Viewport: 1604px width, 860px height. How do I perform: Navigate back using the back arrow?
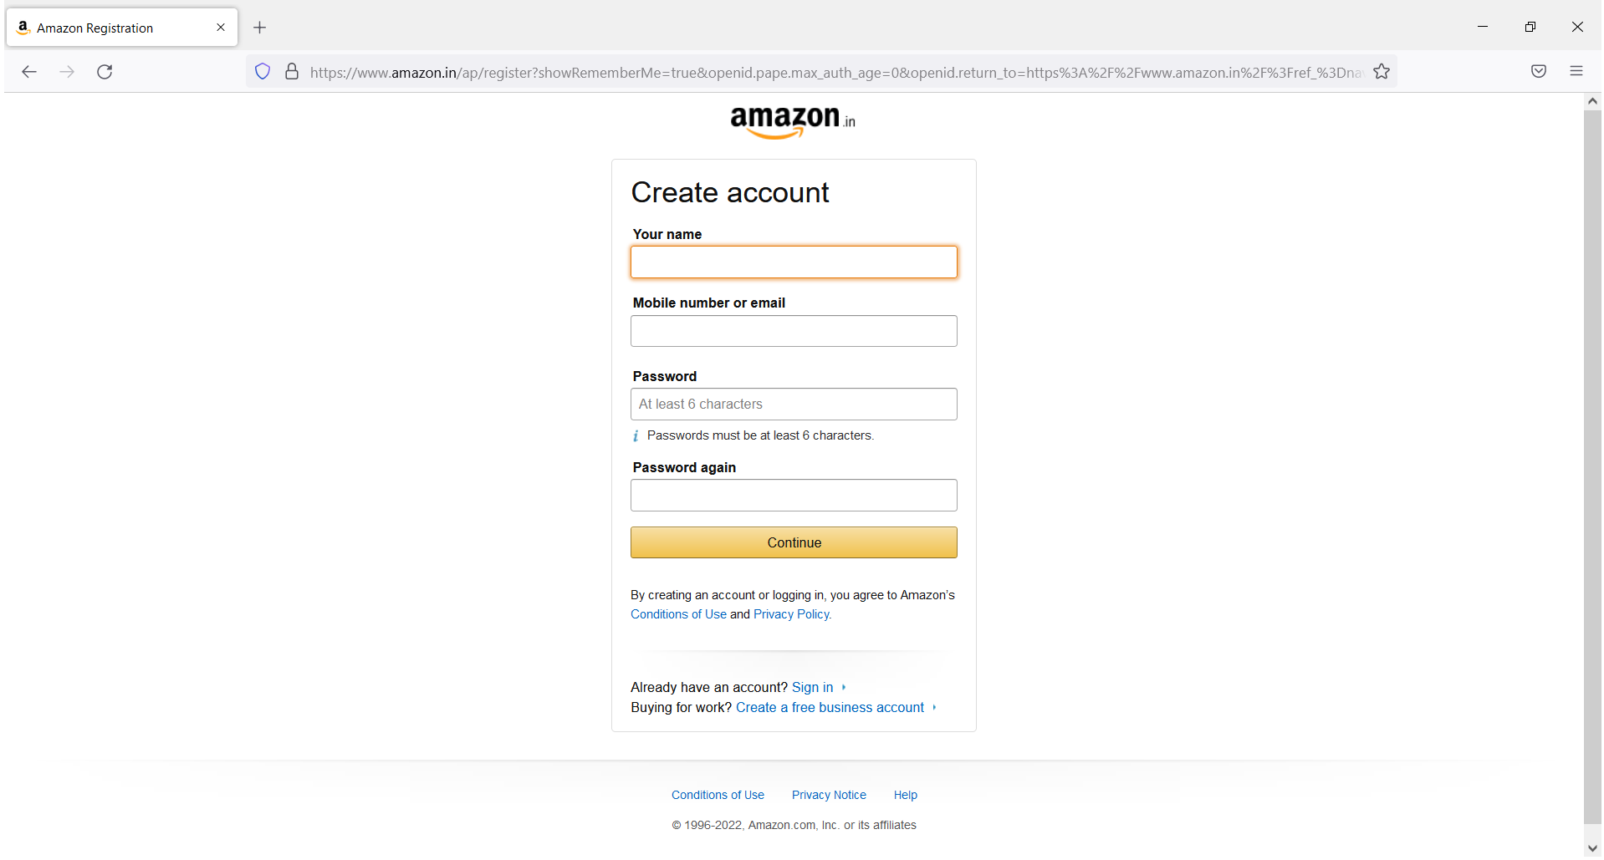coord(29,72)
